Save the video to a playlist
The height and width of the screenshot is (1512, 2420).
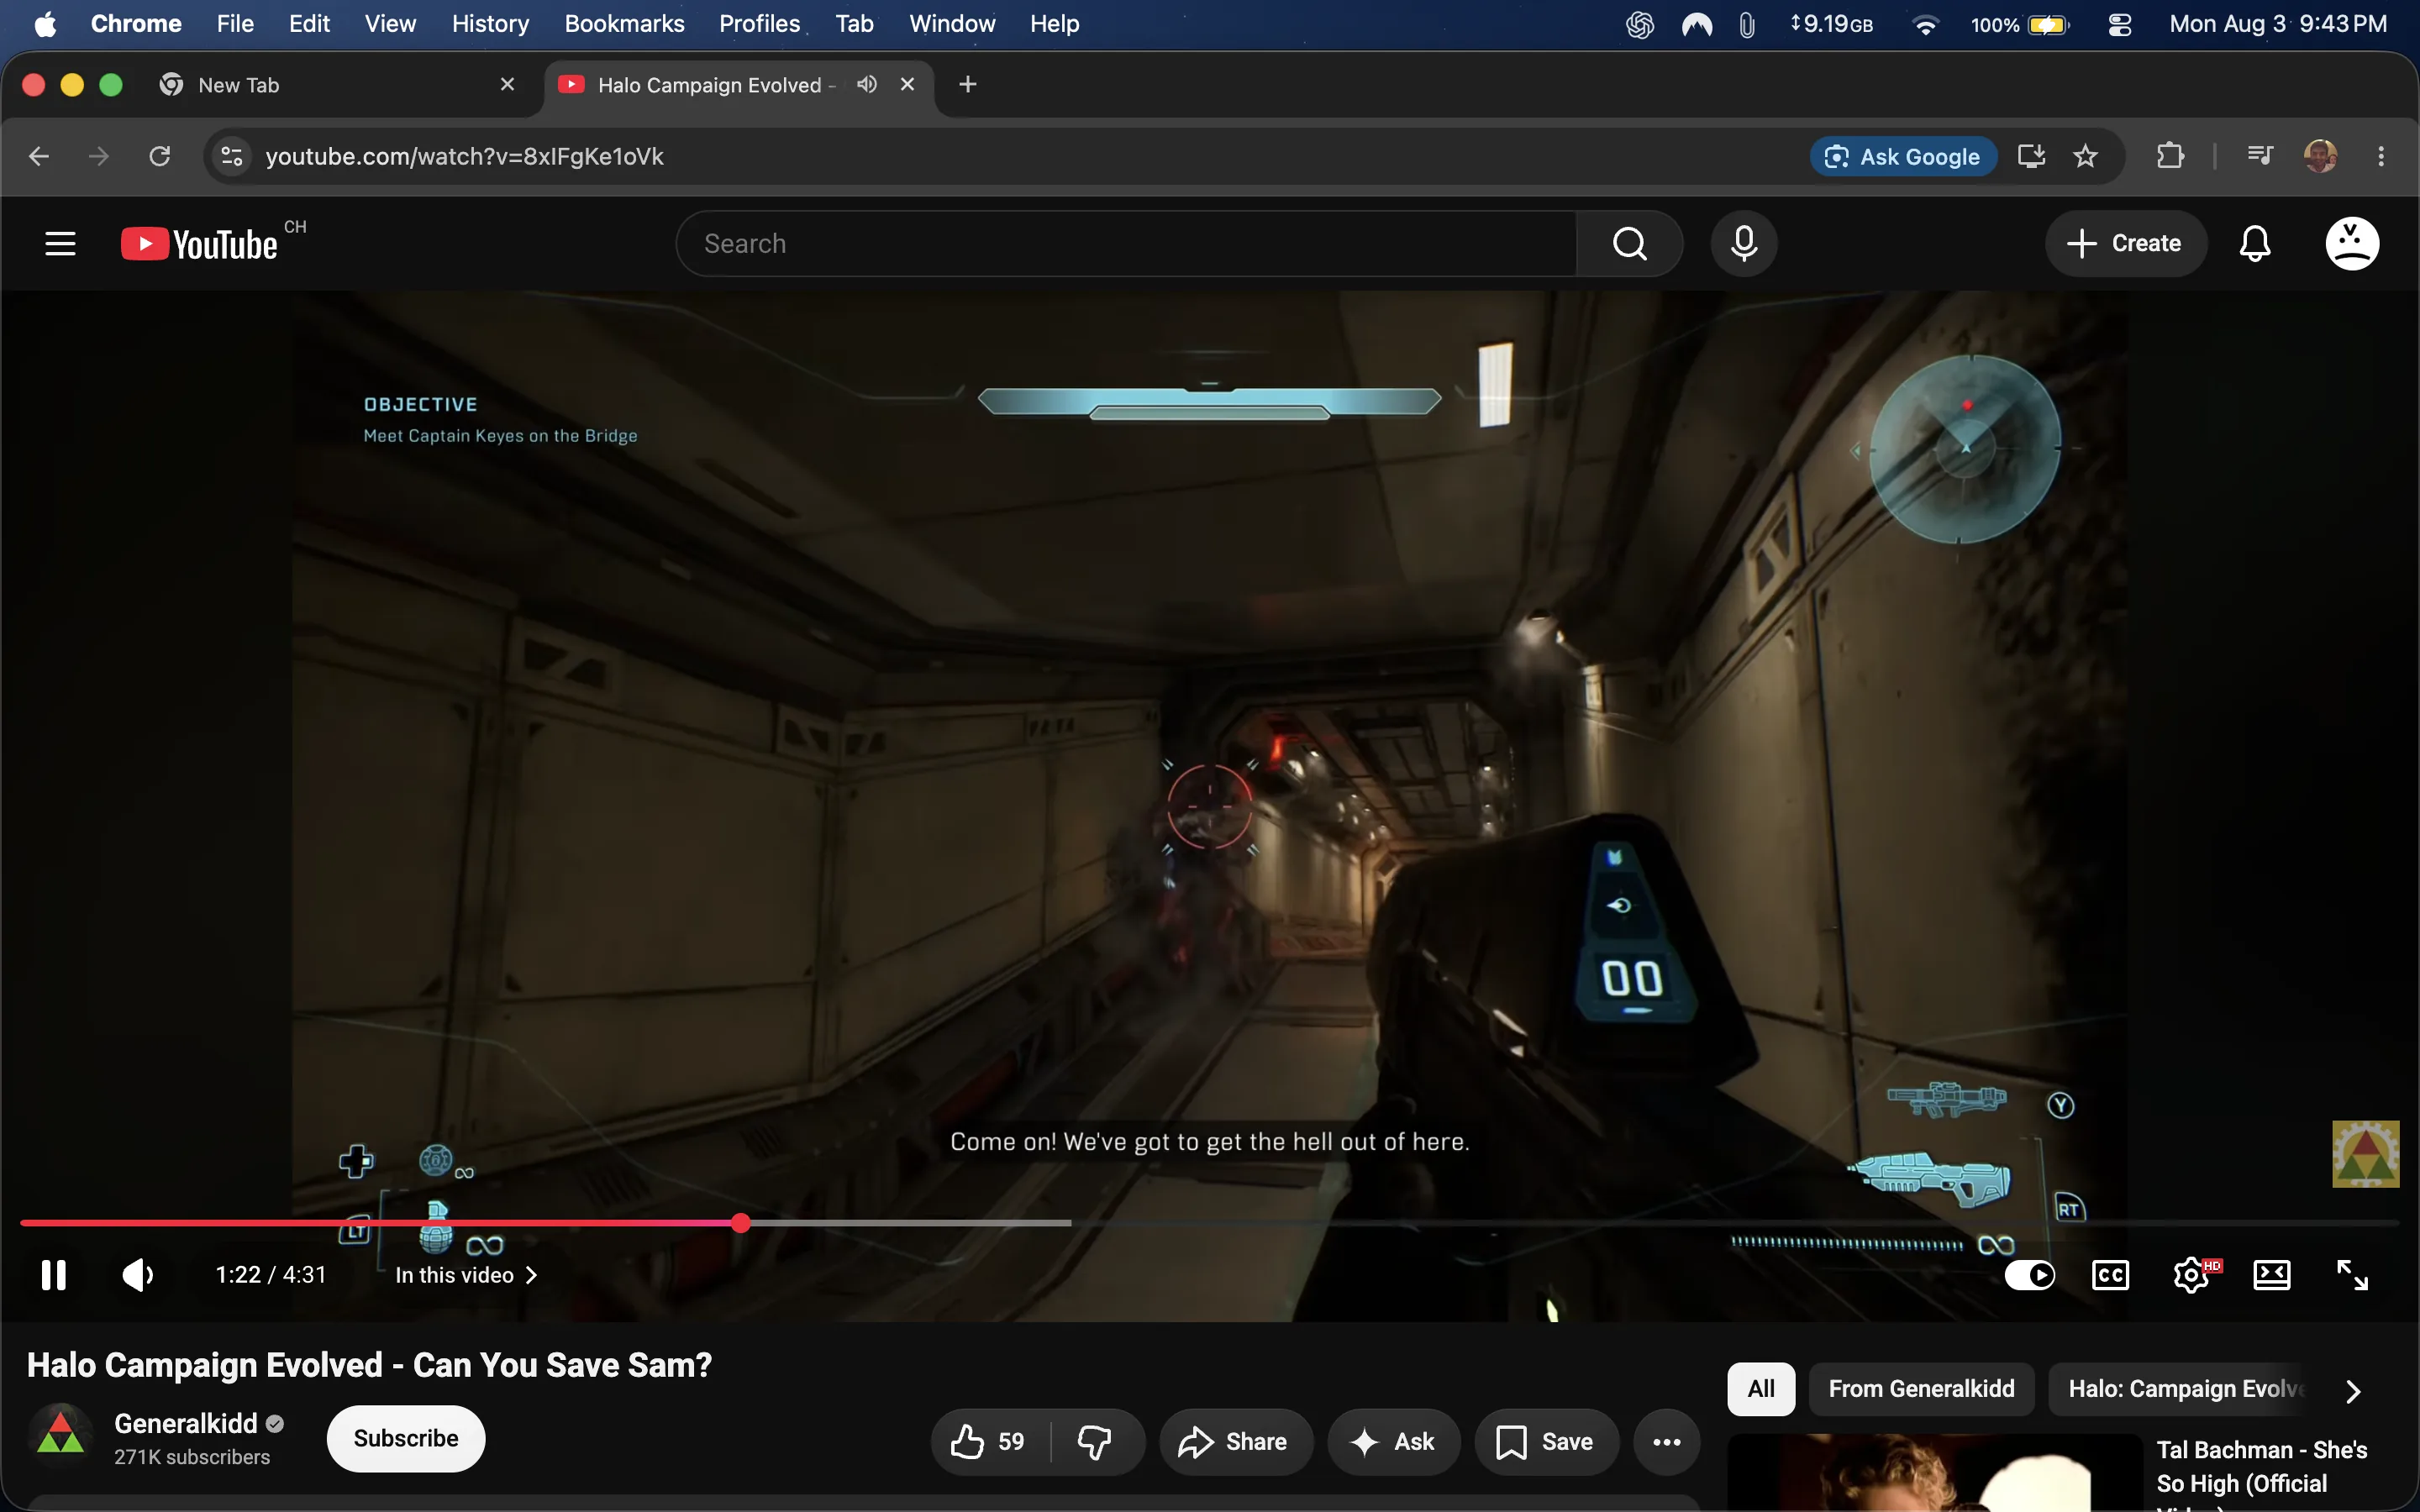click(1546, 1441)
